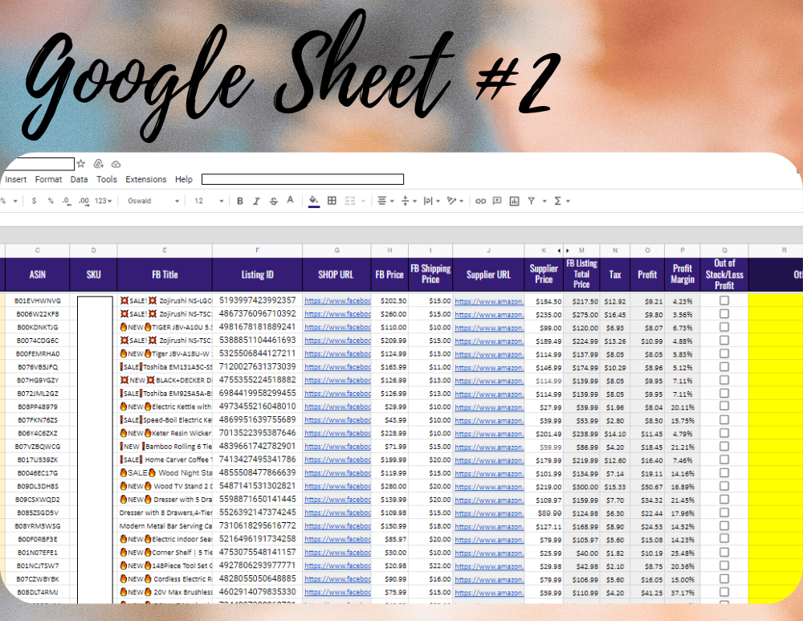The width and height of the screenshot is (803, 621).
Task: Open the functions sigma icon
Action: click(x=558, y=201)
